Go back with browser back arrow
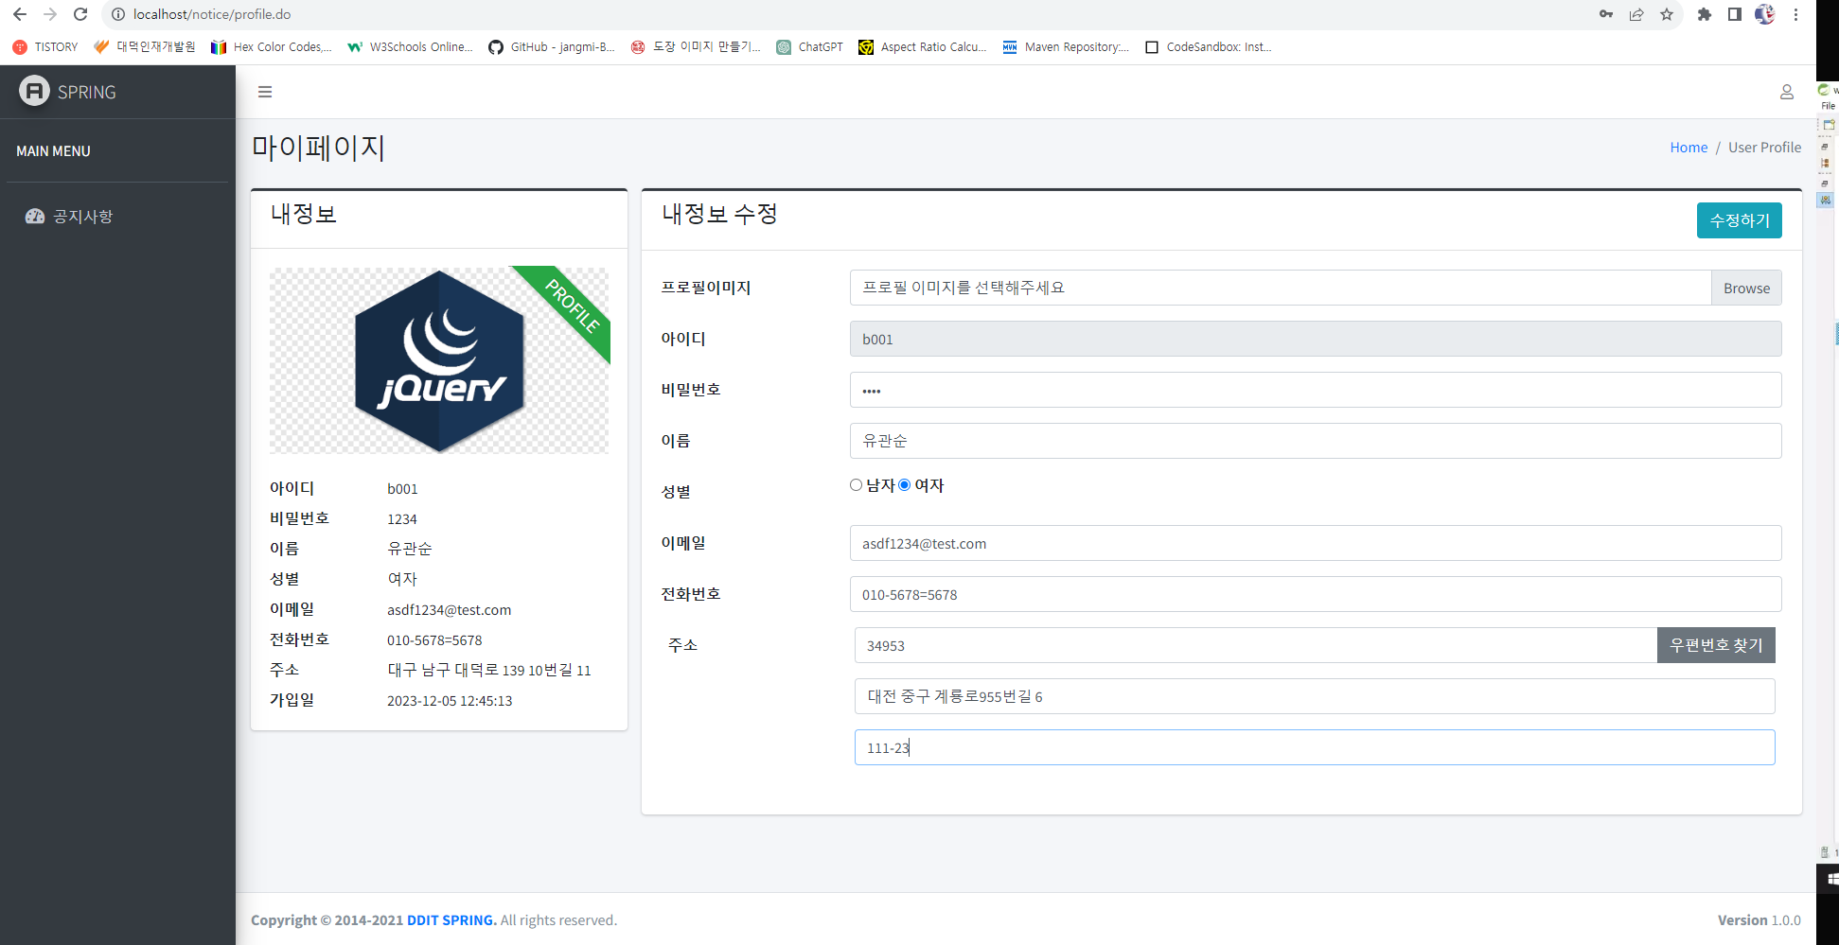This screenshot has height=945, width=1839. click(20, 14)
